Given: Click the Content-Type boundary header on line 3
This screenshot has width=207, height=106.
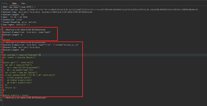Looking at the screenshot, I should coord(47,12).
